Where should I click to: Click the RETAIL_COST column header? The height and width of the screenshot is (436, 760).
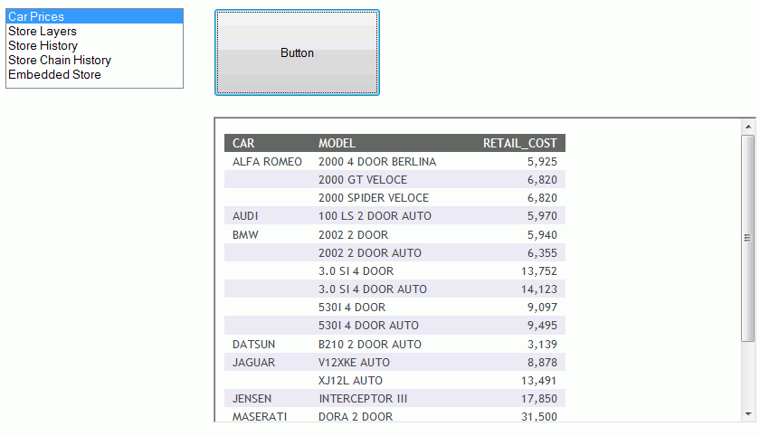(x=520, y=144)
